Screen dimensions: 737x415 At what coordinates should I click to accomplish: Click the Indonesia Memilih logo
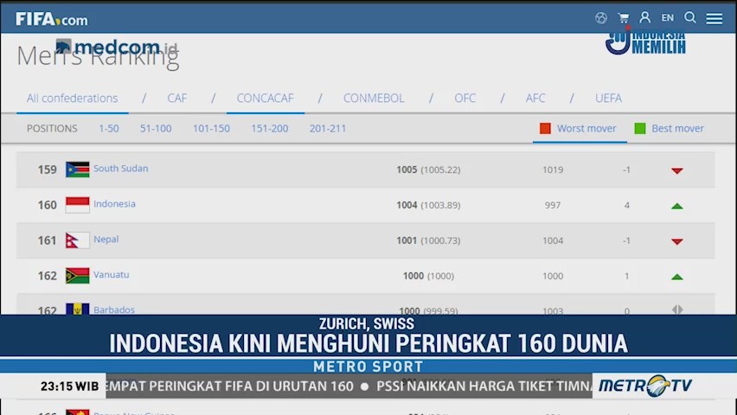(x=645, y=43)
